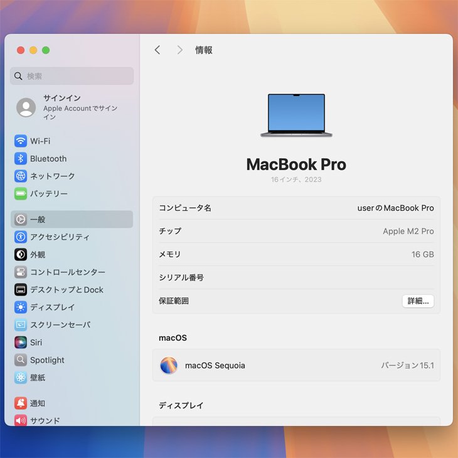Open Wi-Fi settings icon in sidebar

pyautogui.click(x=21, y=141)
